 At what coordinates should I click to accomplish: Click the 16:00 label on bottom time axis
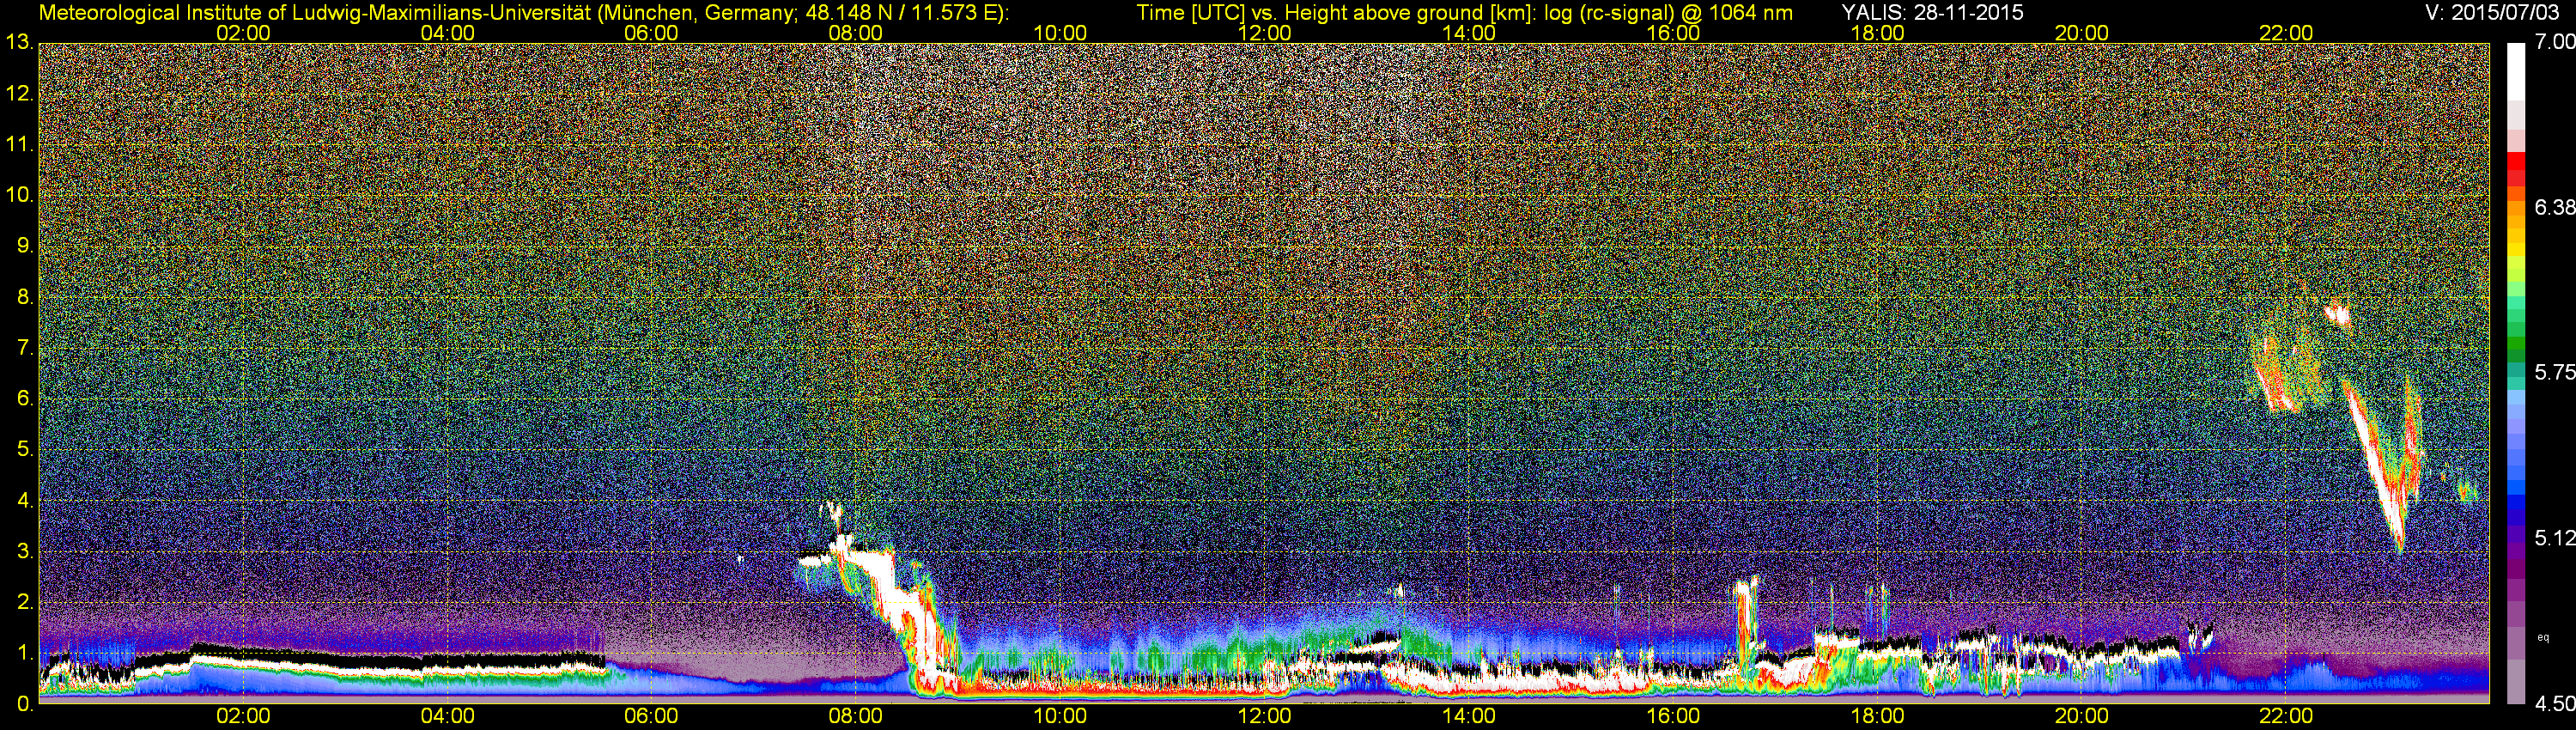pyautogui.click(x=1673, y=717)
